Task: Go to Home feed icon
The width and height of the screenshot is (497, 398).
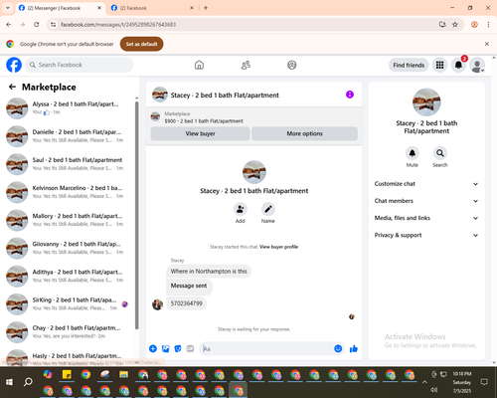Action: (199, 65)
